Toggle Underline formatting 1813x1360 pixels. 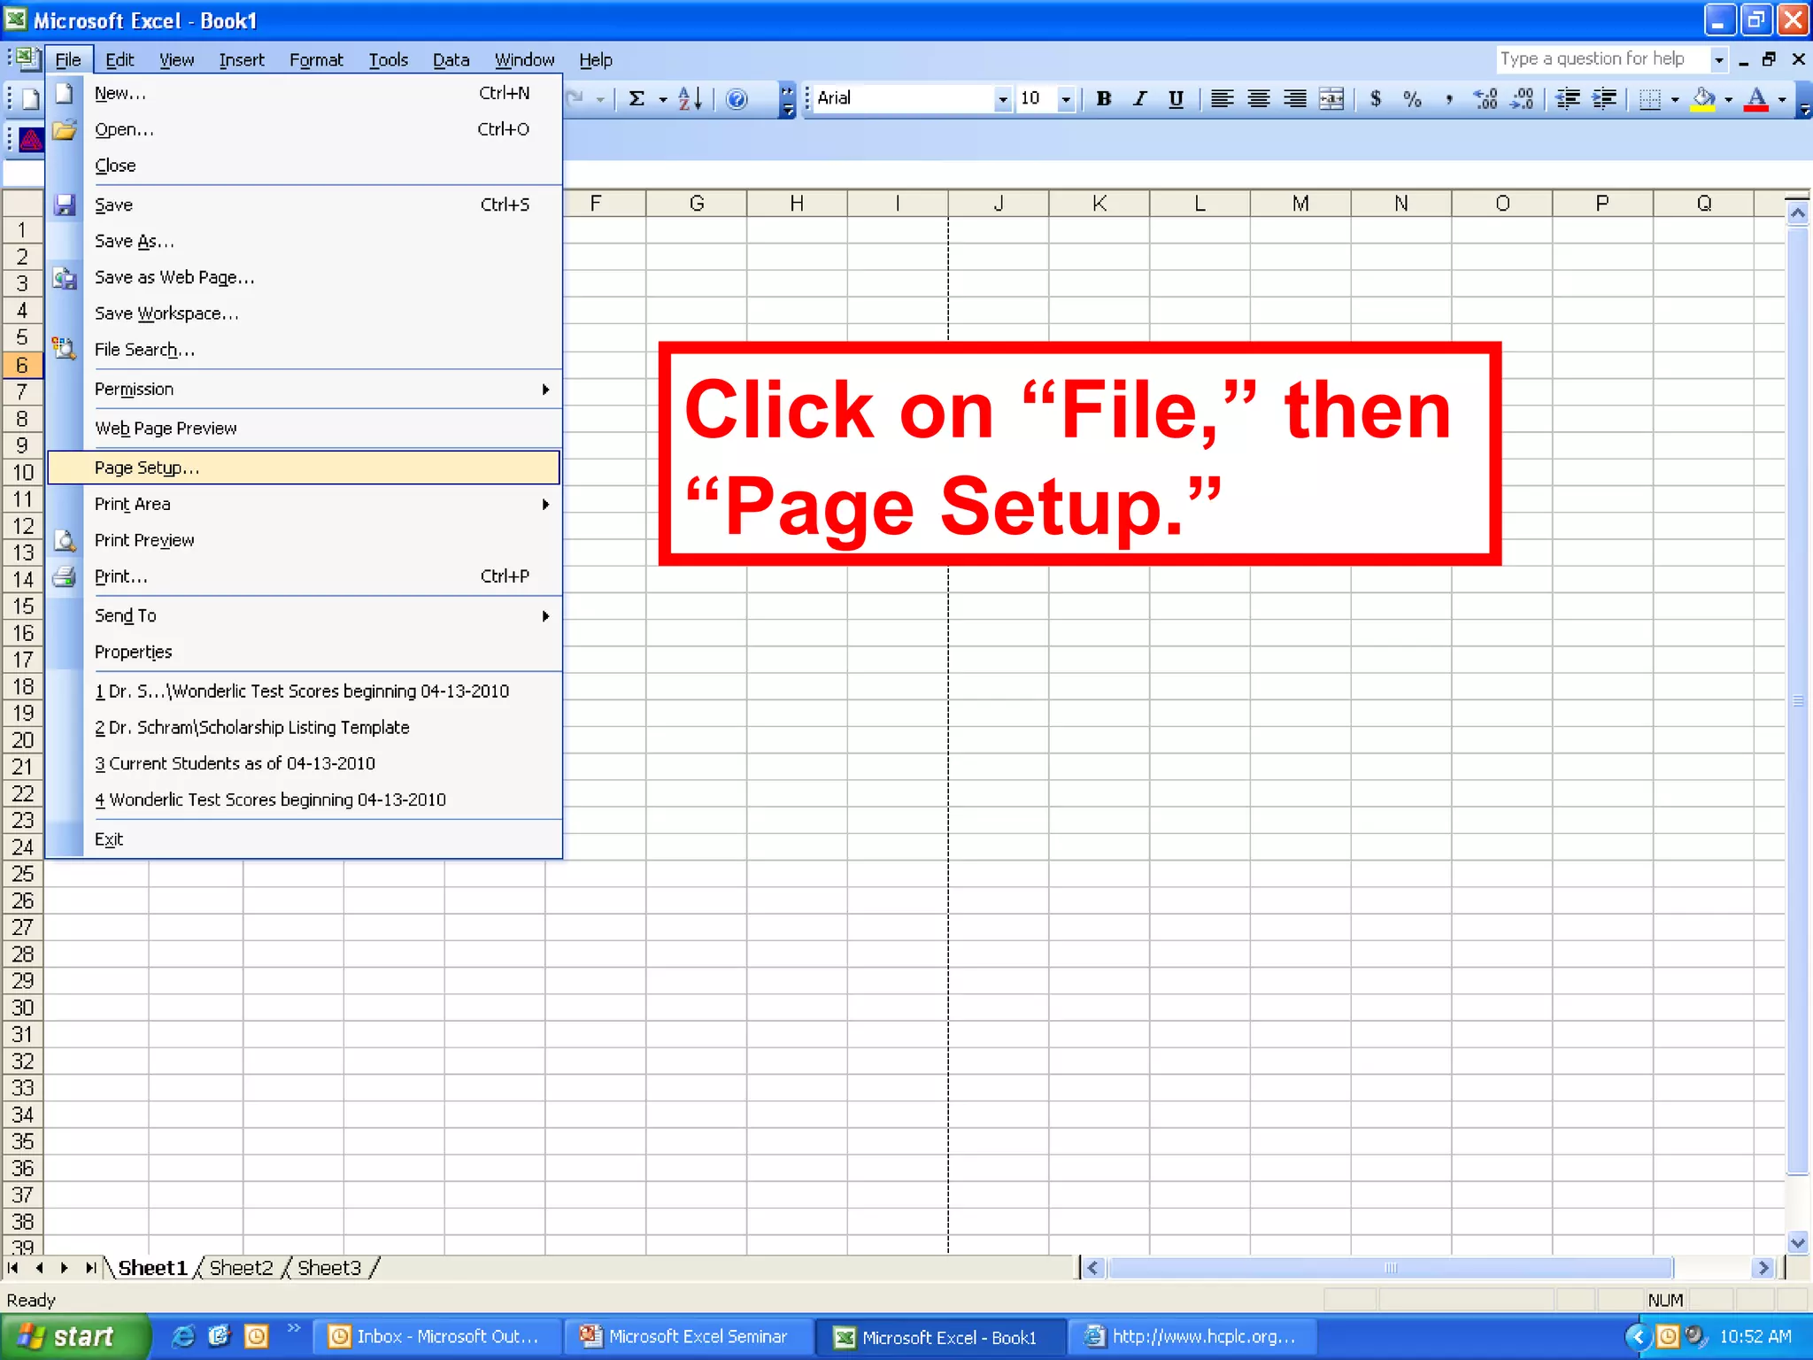(1176, 98)
